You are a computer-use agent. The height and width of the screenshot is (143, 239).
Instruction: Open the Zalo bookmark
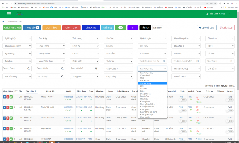point(178,7)
